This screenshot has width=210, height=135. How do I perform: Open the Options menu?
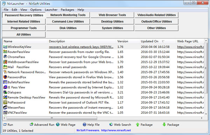click(x=36, y=10)
